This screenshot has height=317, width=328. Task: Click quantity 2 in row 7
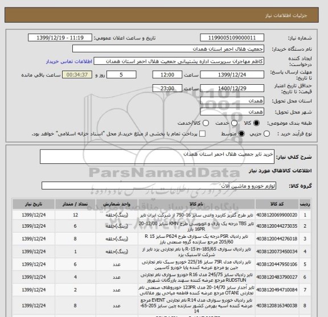[75, 290]
